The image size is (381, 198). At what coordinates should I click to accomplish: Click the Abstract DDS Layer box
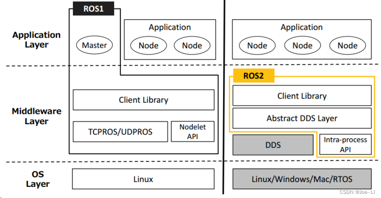[302, 118]
